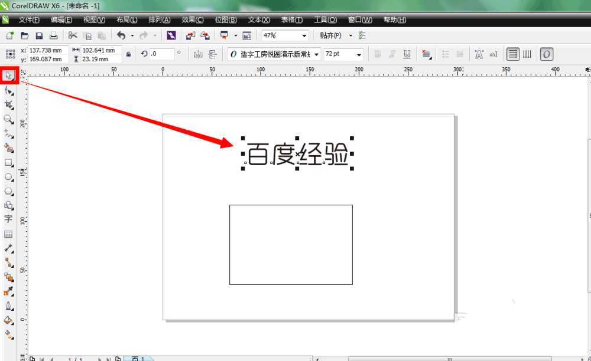Select the Pick tool in toolbox

[9, 76]
